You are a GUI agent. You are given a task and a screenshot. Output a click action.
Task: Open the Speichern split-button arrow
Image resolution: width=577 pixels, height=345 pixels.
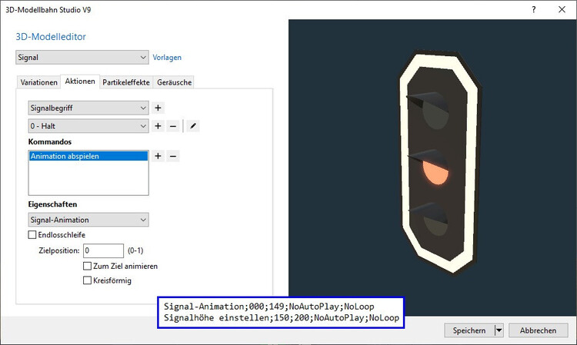click(x=499, y=330)
